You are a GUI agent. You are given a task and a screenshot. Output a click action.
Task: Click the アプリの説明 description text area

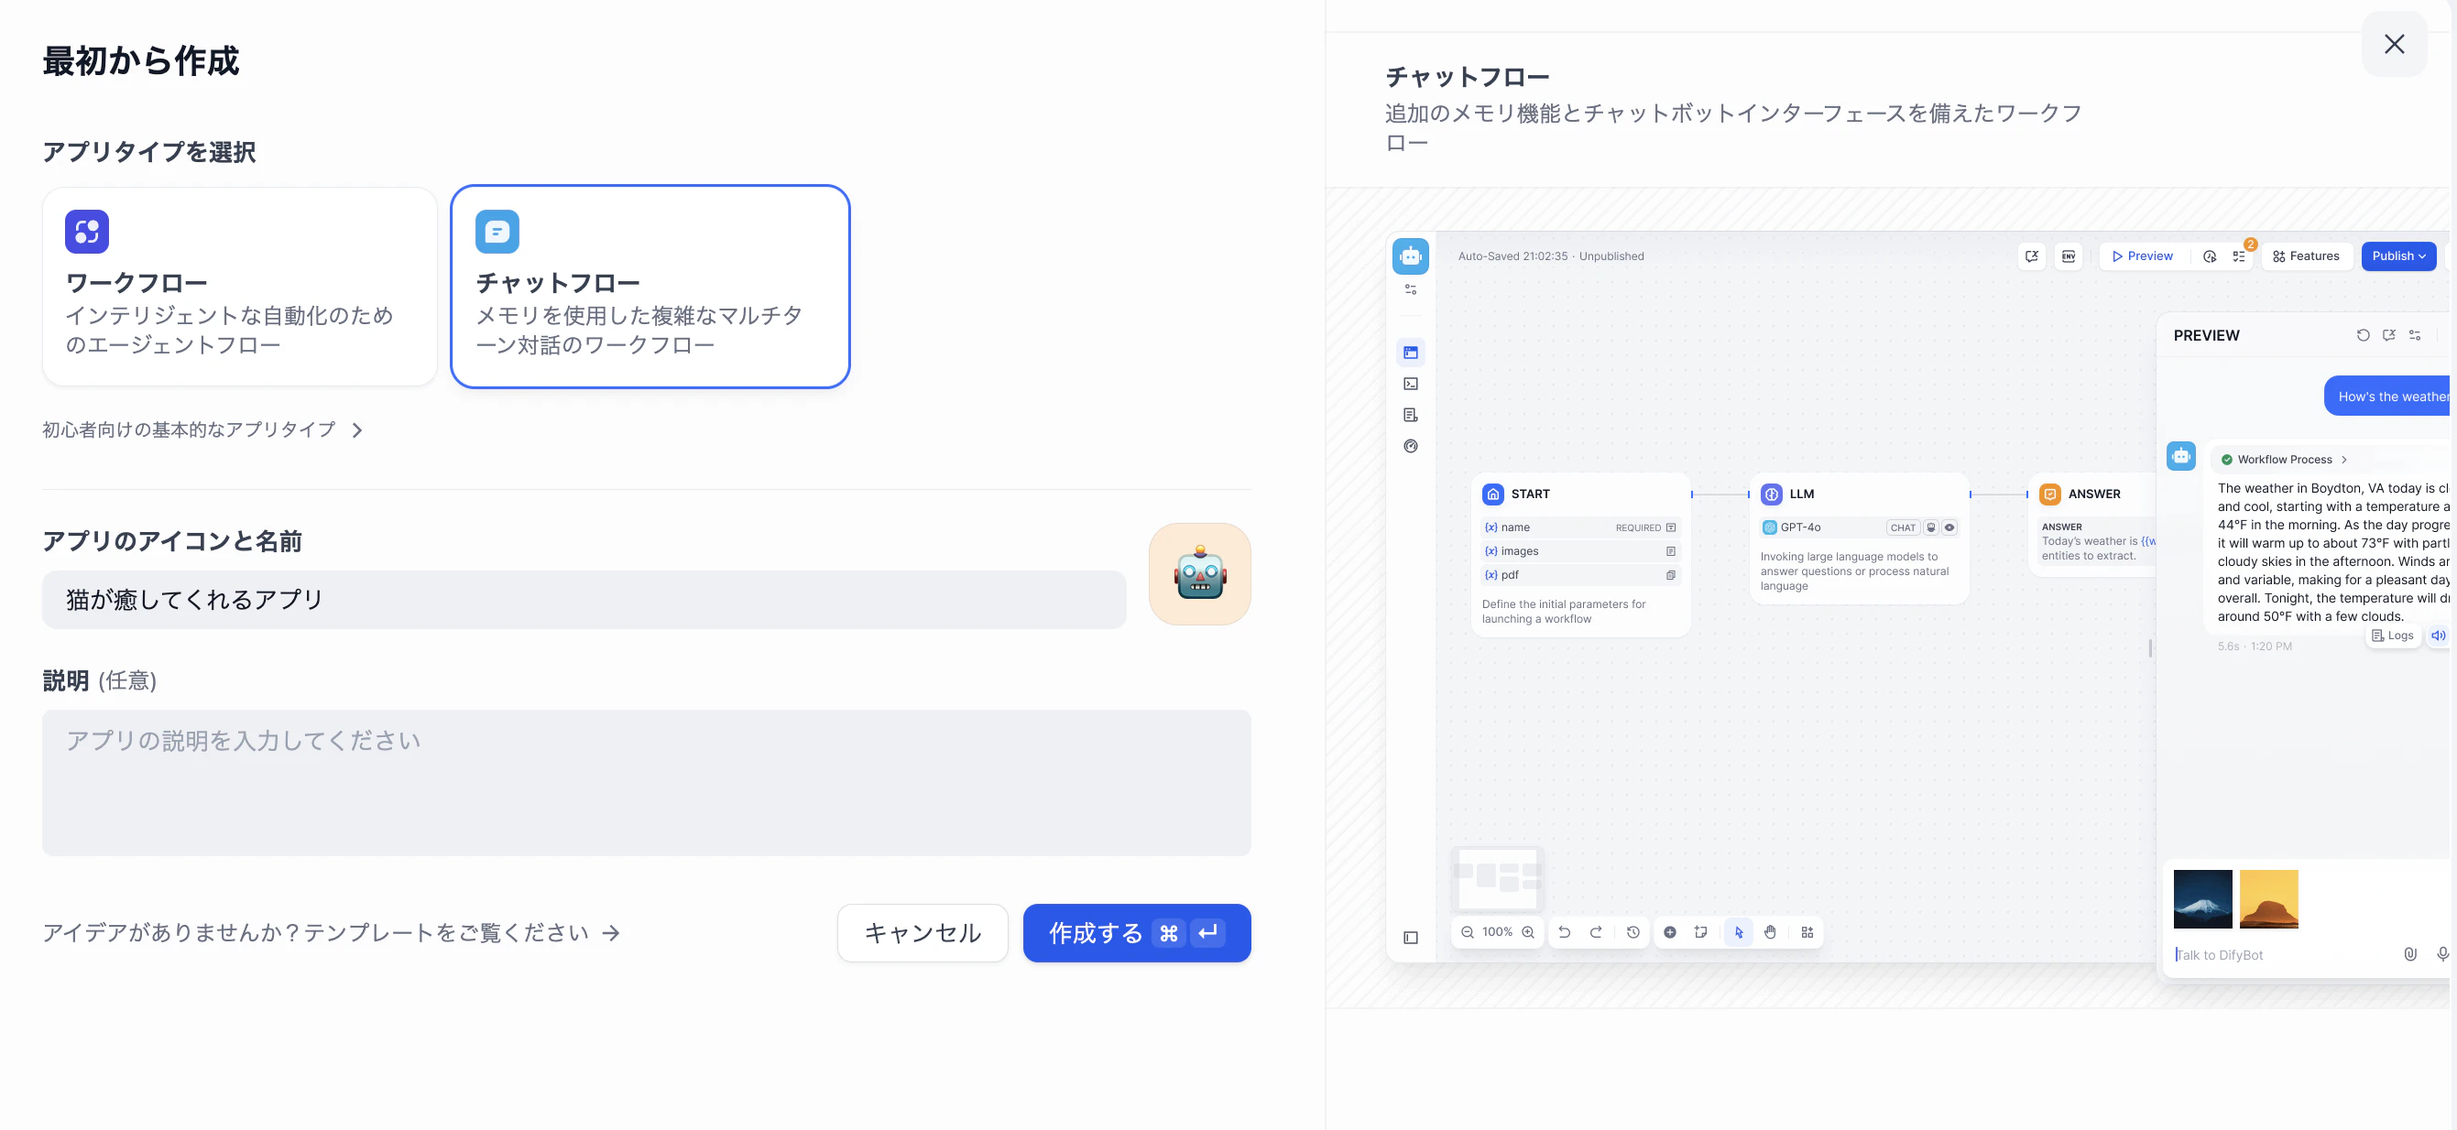tap(646, 782)
